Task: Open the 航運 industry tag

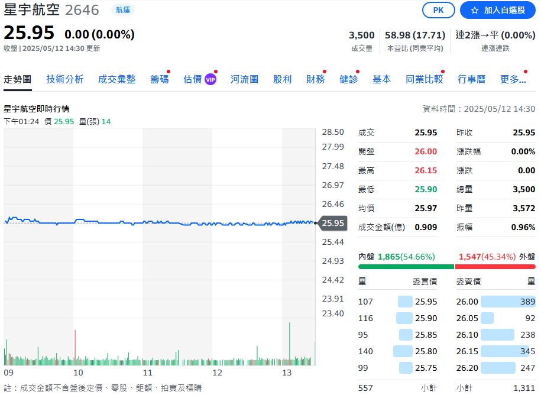Action: pyautogui.click(x=123, y=10)
